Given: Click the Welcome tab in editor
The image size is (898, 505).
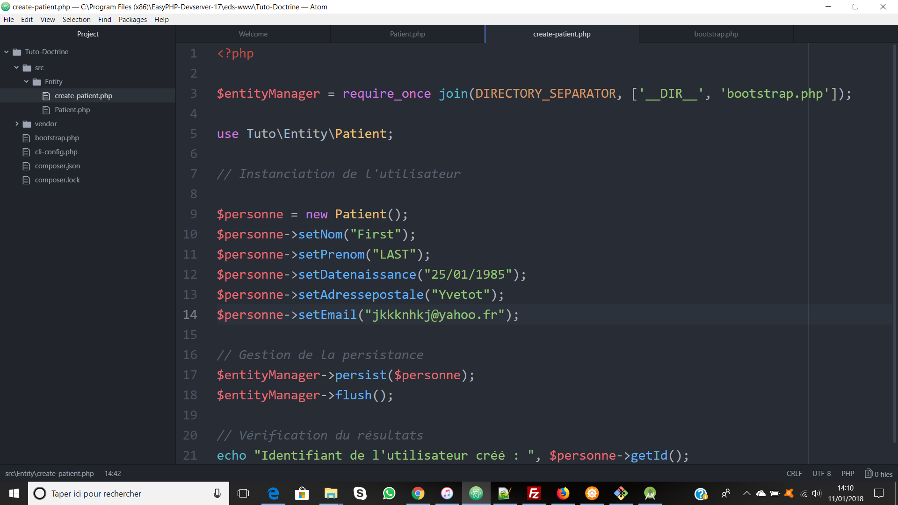Looking at the screenshot, I should 253,34.
